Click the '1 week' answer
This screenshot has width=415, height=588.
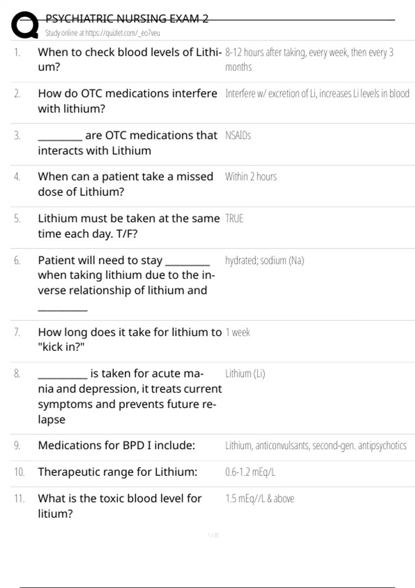point(238,332)
